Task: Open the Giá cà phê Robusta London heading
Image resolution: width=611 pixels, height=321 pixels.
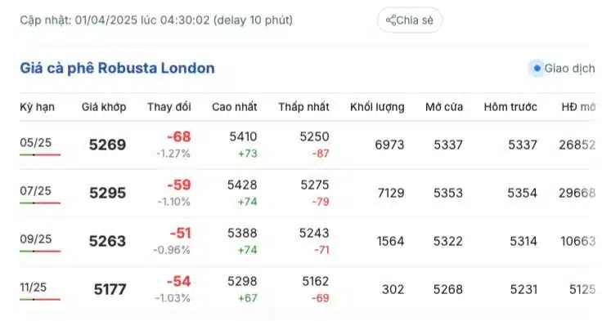Action: (x=117, y=68)
